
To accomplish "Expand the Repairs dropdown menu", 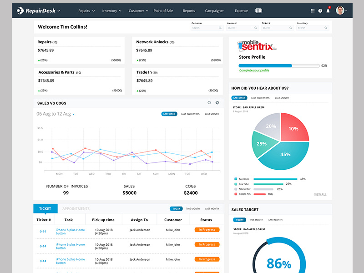I will click(x=86, y=10).
